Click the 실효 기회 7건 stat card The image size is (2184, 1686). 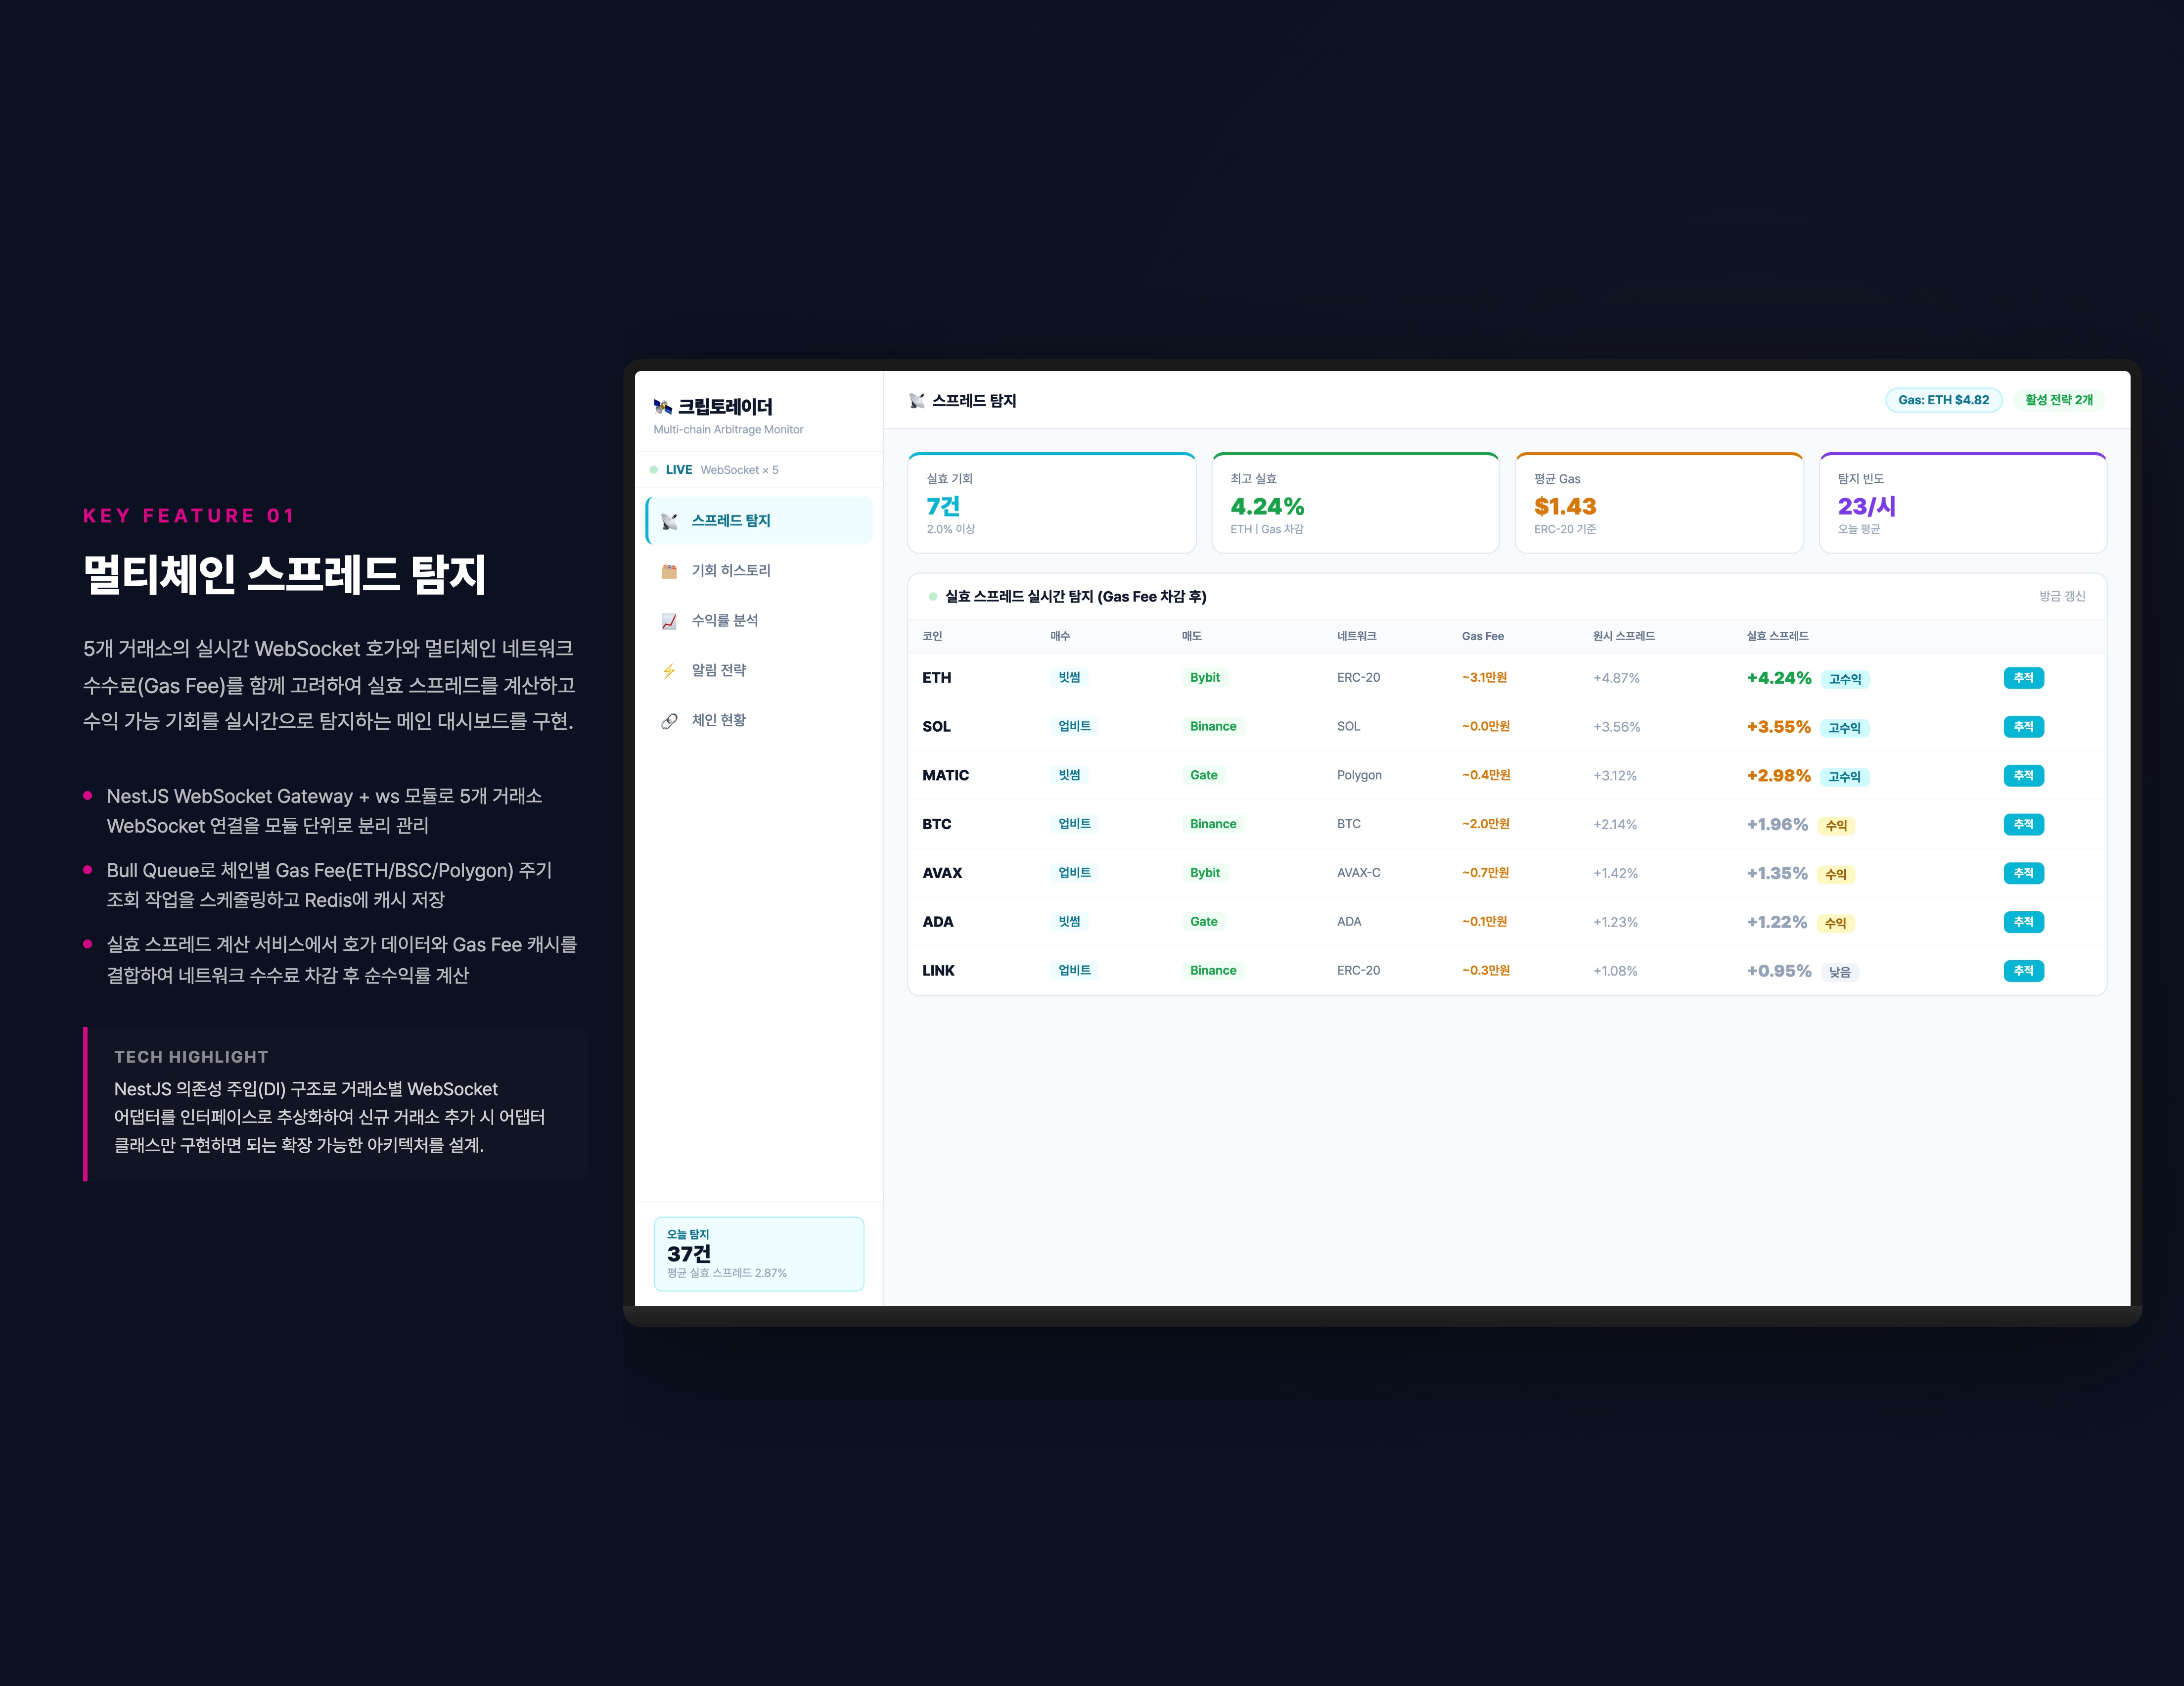tap(1051, 503)
